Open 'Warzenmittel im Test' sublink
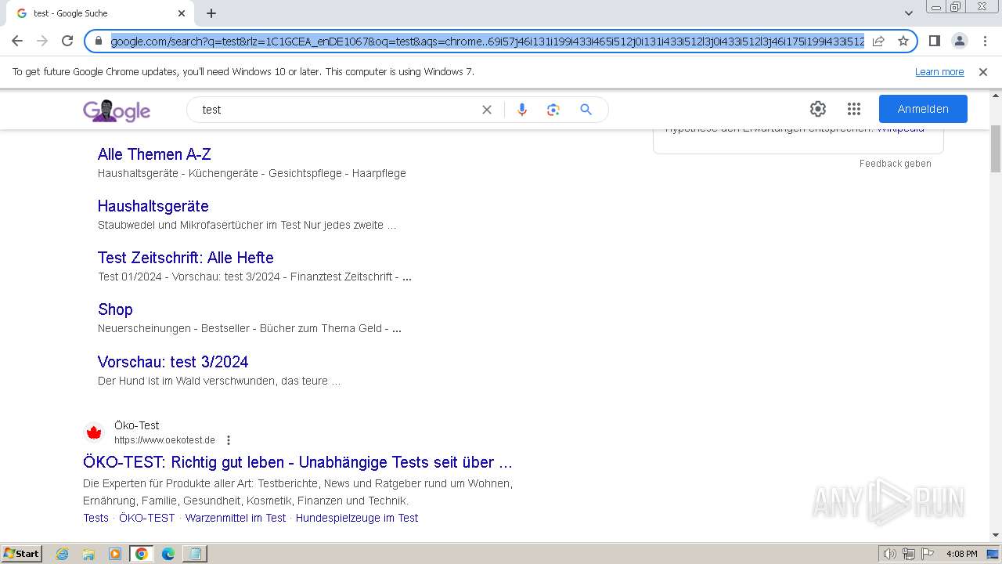Screen dimensions: 1002x564 (236, 518)
